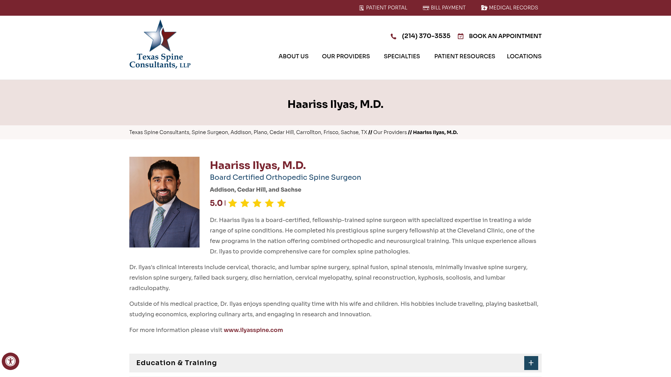Expand the Specialties navigation menu
The width and height of the screenshot is (671, 377).
[402, 56]
